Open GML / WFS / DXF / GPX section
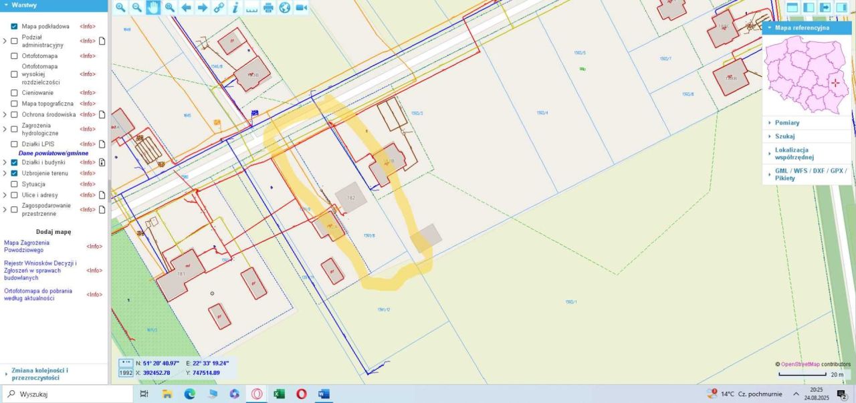856x403 pixels. click(807, 174)
